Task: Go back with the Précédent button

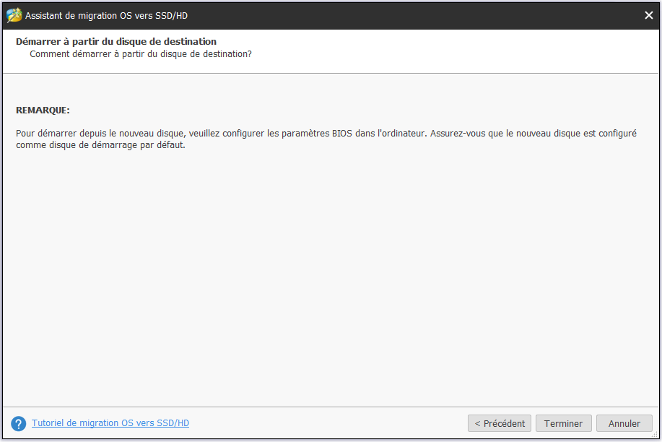Action: click(x=499, y=423)
